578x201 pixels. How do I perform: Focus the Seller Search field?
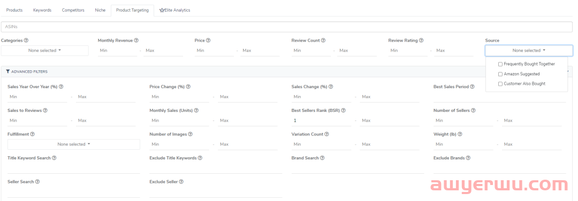point(74,192)
